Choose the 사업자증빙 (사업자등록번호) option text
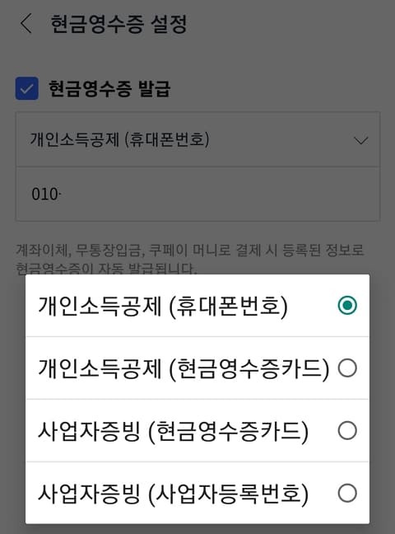The width and height of the screenshot is (395, 534). click(173, 494)
